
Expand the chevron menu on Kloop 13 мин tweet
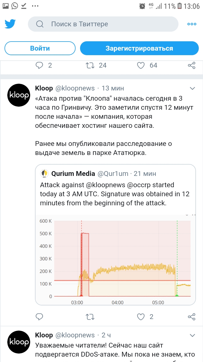click(x=192, y=89)
